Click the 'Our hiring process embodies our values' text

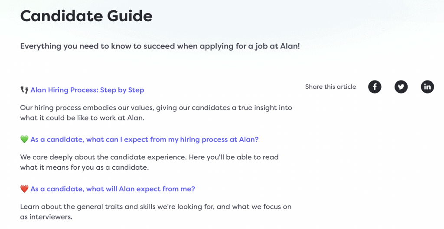(x=156, y=108)
